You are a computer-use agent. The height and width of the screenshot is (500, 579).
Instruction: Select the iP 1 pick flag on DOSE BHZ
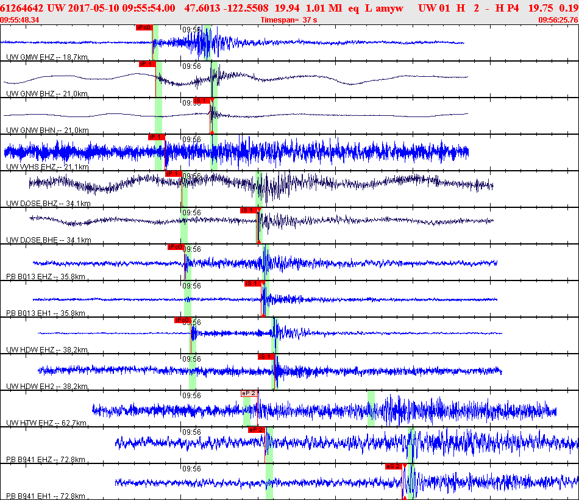tap(174, 174)
